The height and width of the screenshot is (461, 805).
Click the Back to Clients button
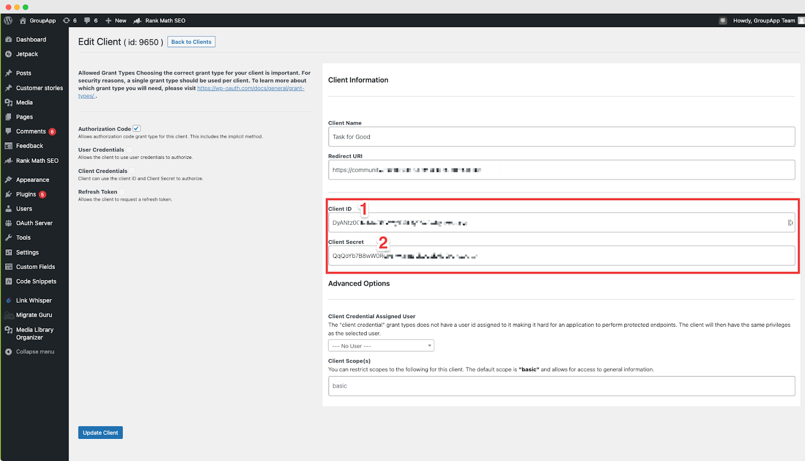(191, 42)
